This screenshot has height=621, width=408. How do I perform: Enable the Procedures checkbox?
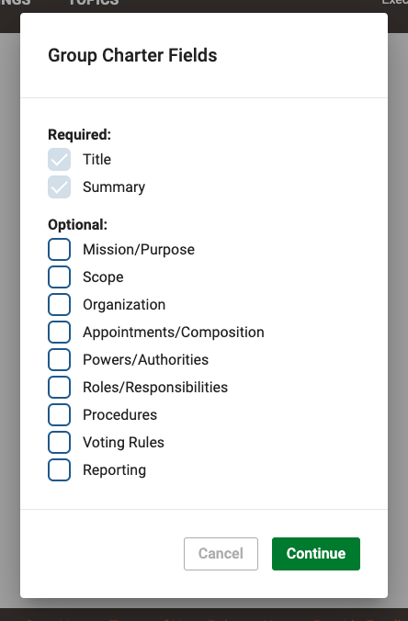(x=60, y=414)
